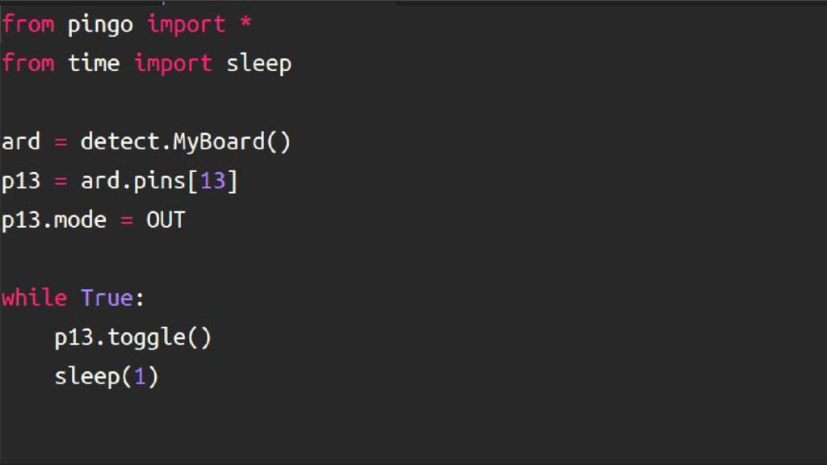Click the 'ard' variable being assigned

click(21, 142)
